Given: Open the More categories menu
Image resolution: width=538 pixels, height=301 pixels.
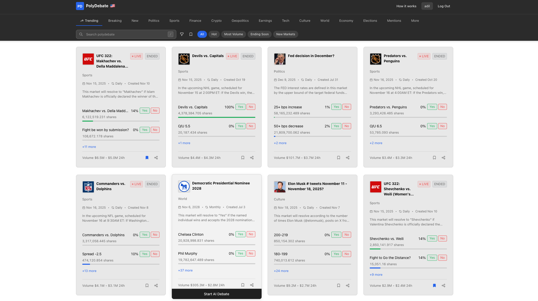Looking at the screenshot, I should click(x=415, y=21).
